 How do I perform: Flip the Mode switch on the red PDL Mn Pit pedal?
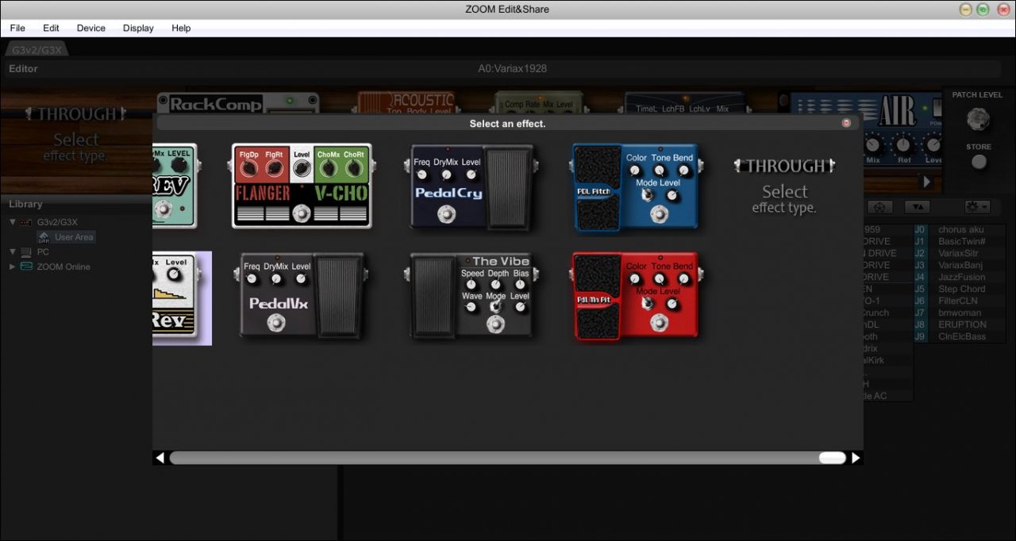click(647, 304)
